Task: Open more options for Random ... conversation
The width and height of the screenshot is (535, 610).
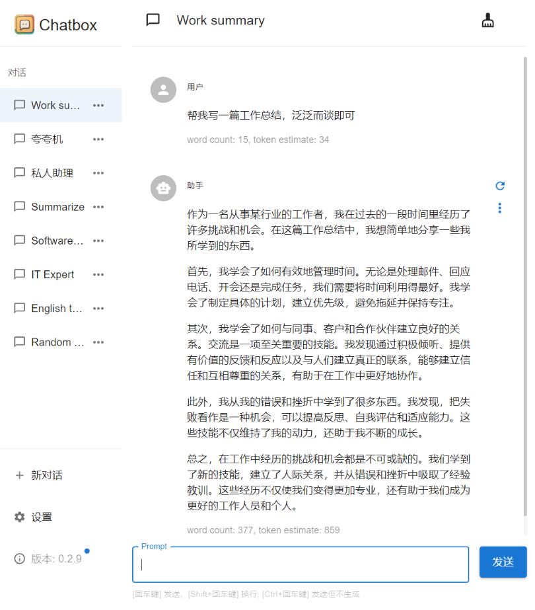Action: coord(98,342)
